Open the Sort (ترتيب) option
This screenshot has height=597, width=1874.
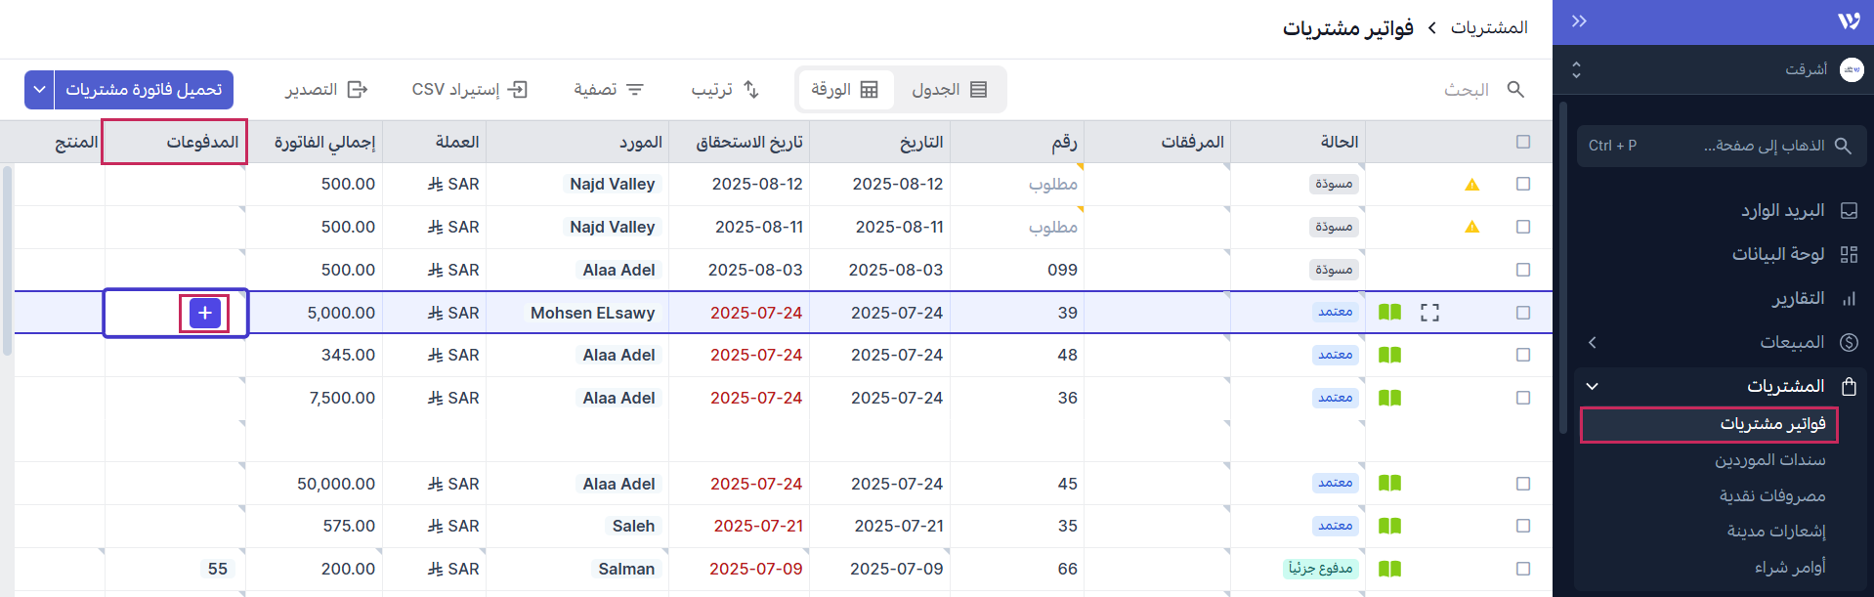pos(725,90)
